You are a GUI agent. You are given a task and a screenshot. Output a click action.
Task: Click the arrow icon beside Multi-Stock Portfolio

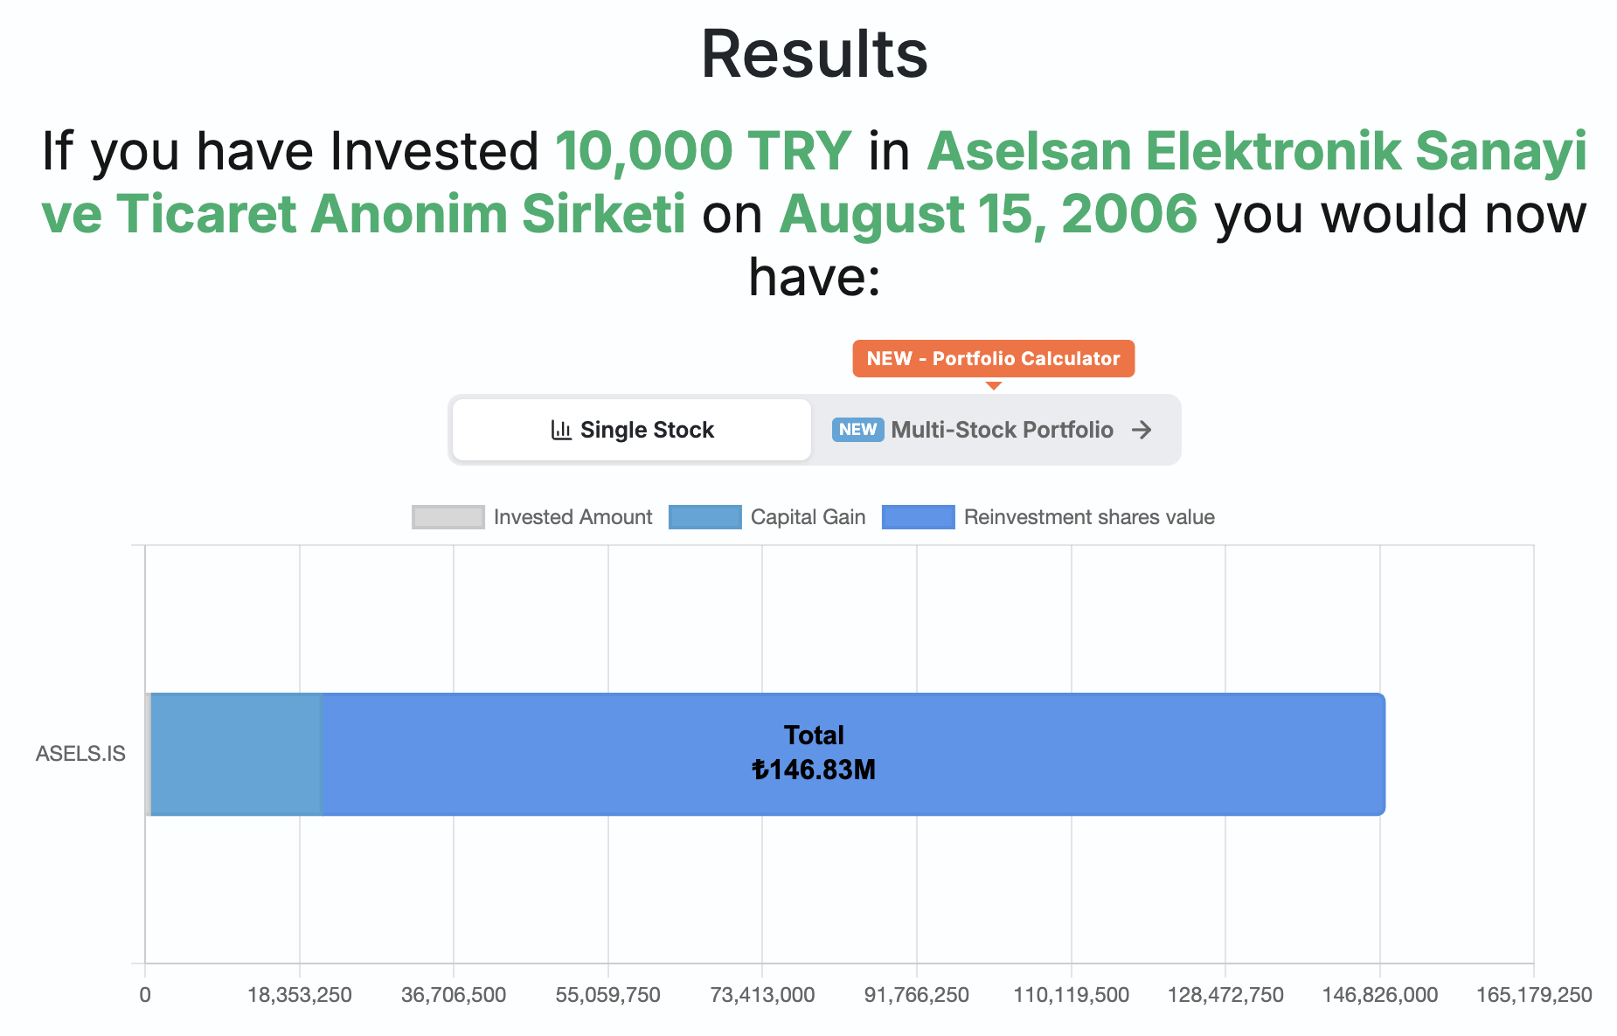(x=1142, y=430)
